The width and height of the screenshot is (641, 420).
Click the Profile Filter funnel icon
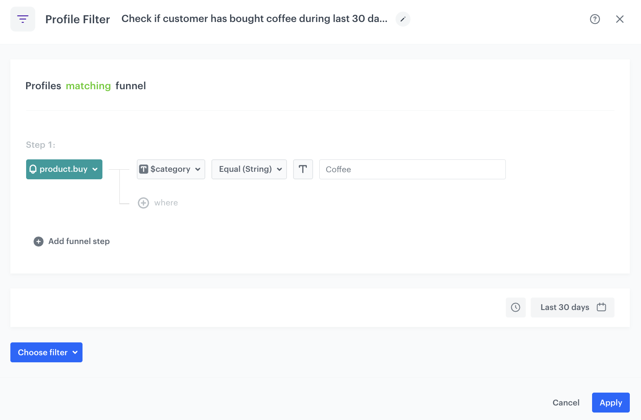(23, 19)
